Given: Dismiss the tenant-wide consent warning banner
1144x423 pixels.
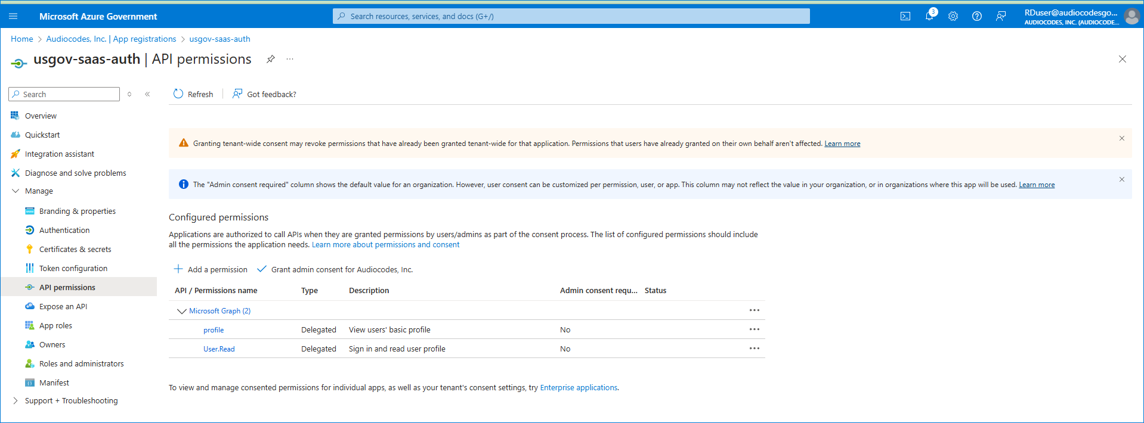Looking at the screenshot, I should (x=1122, y=138).
